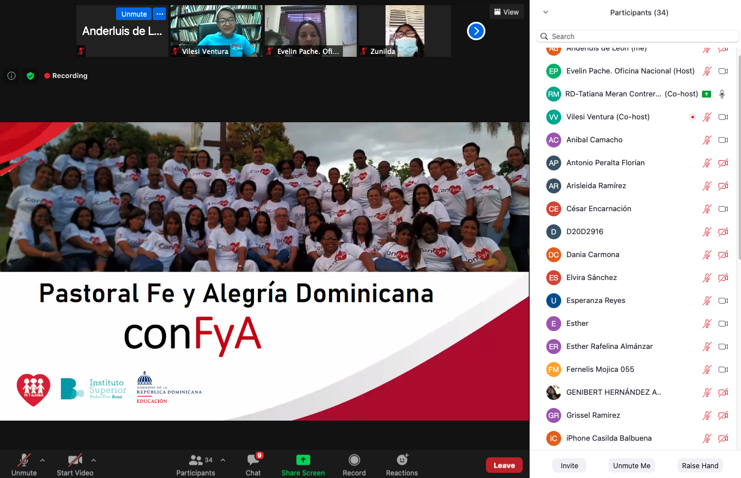Open the Chat panel icon

click(253, 460)
